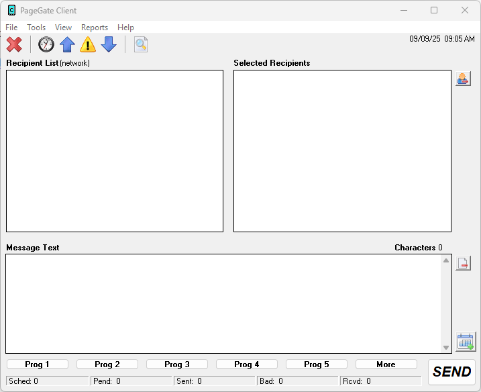481x392 pixels.
Task: Click the message scrollbar up arrow
Action: [x=446, y=260]
